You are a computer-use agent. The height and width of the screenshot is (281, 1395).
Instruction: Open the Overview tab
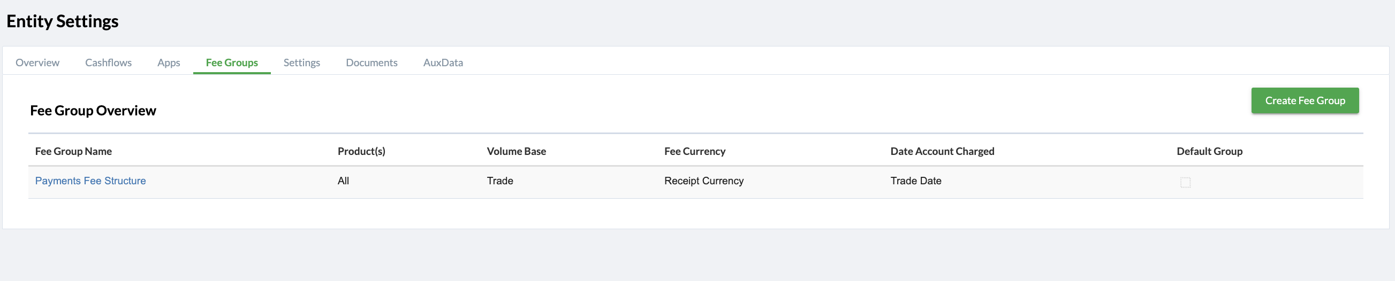click(37, 63)
